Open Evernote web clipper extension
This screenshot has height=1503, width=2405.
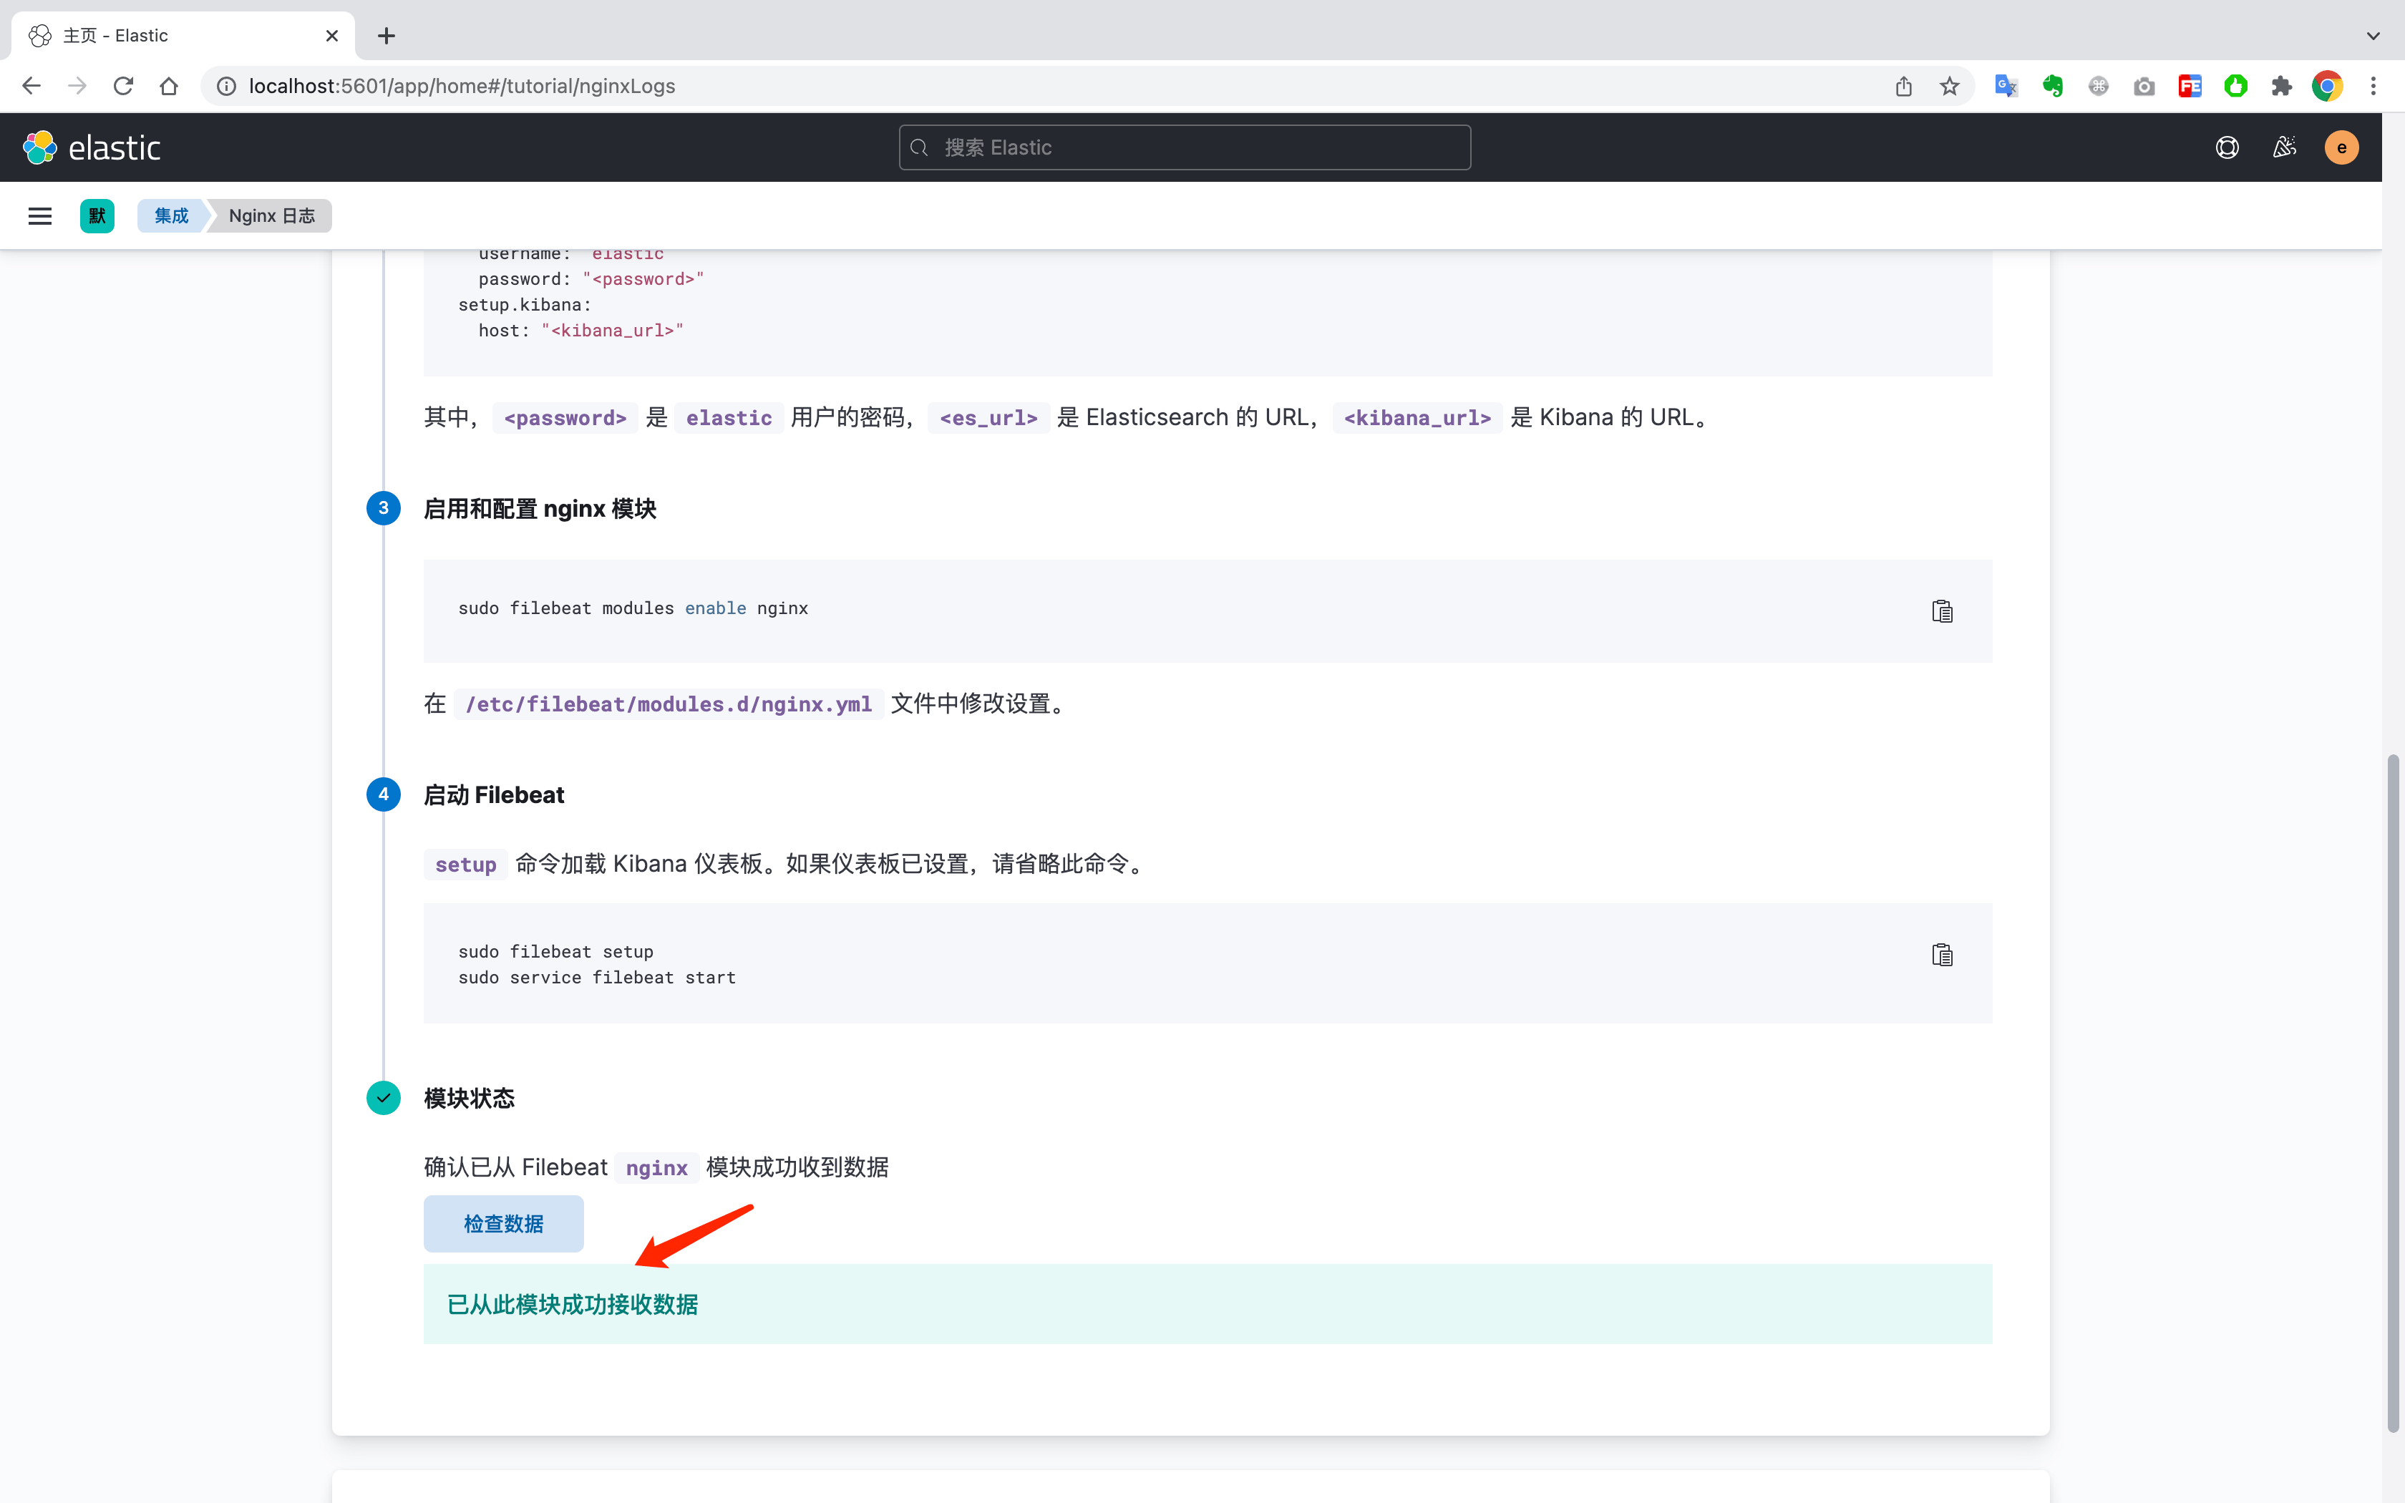(2052, 87)
